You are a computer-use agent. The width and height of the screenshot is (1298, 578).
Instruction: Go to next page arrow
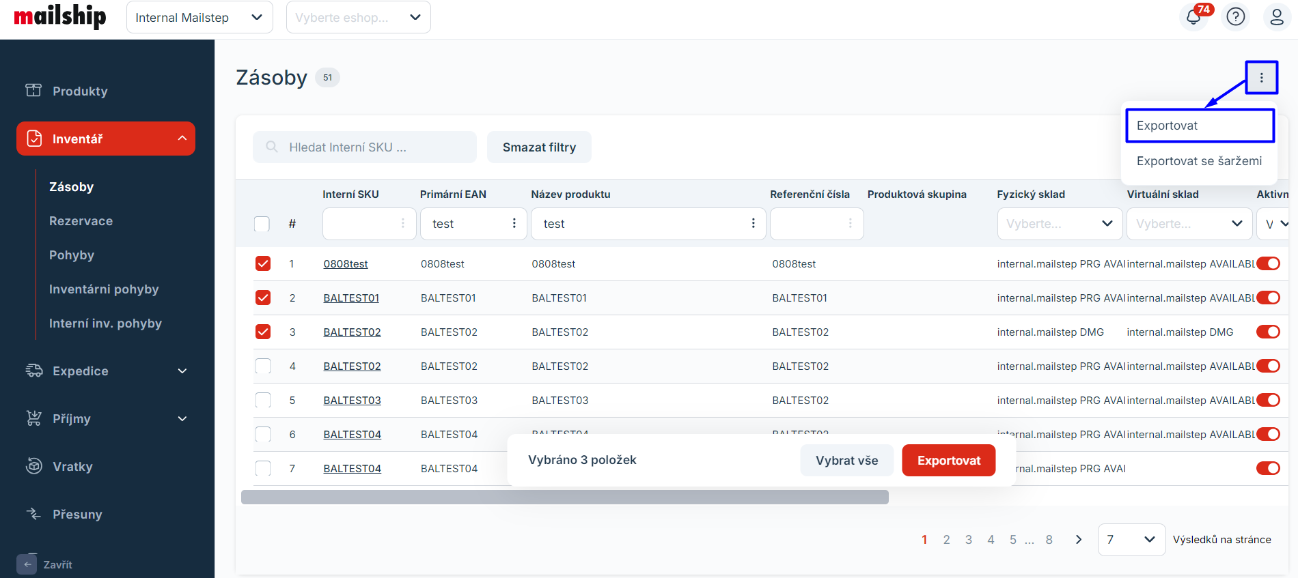(x=1079, y=540)
